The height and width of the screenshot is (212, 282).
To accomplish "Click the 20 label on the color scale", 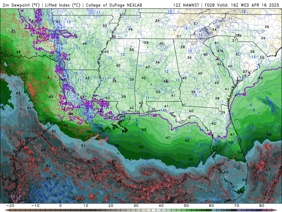I will [x=111, y=206].
